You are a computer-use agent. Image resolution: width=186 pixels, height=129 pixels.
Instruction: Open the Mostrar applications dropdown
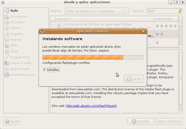point(97,11)
